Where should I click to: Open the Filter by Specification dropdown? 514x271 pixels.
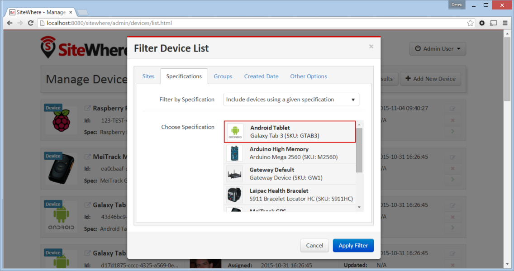pos(291,100)
